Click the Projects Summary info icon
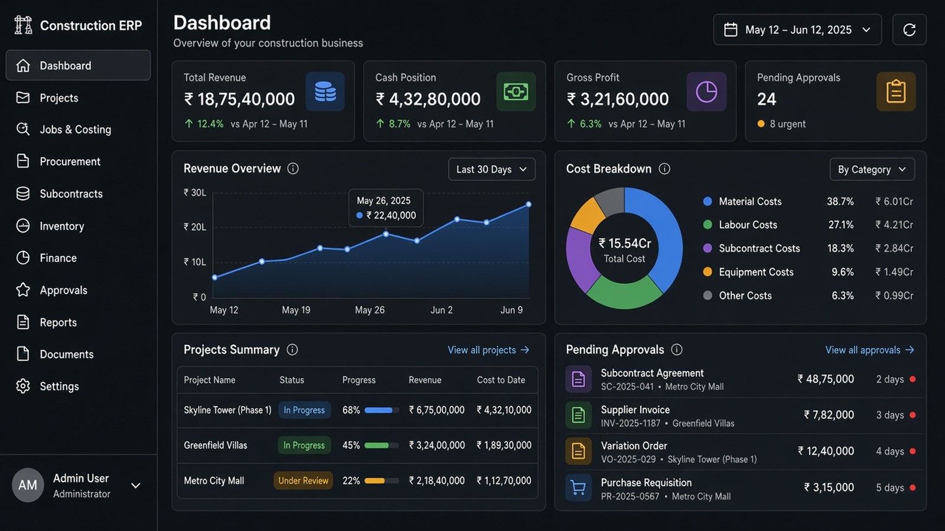This screenshot has height=531, width=945. (292, 350)
